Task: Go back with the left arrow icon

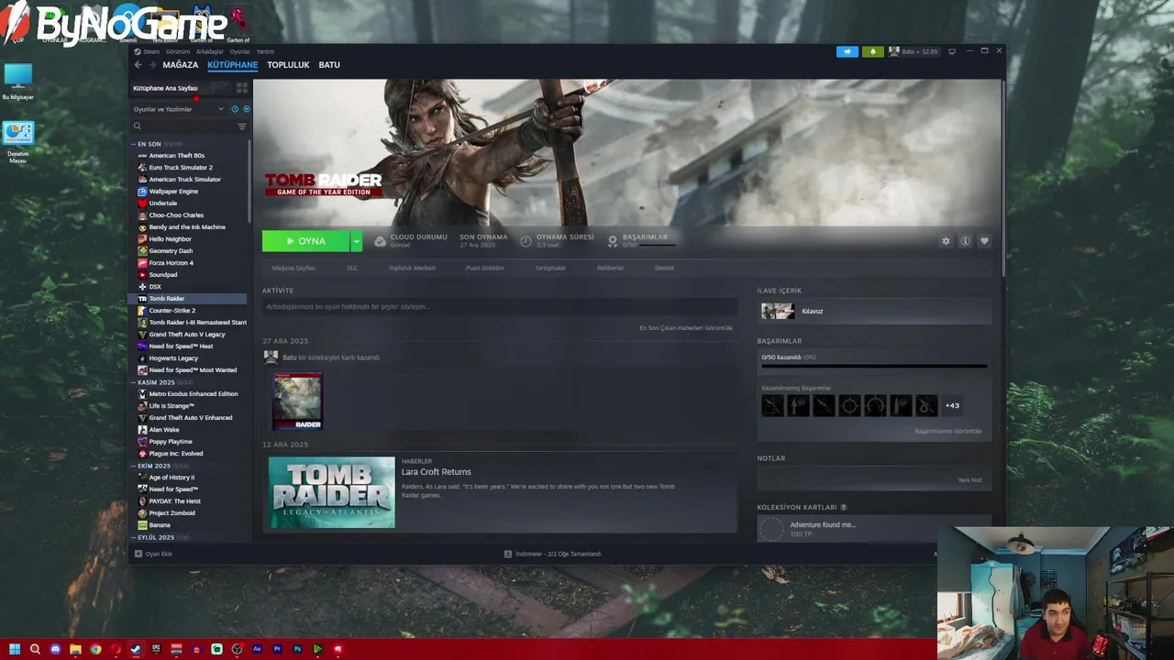Action: click(x=138, y=65)
